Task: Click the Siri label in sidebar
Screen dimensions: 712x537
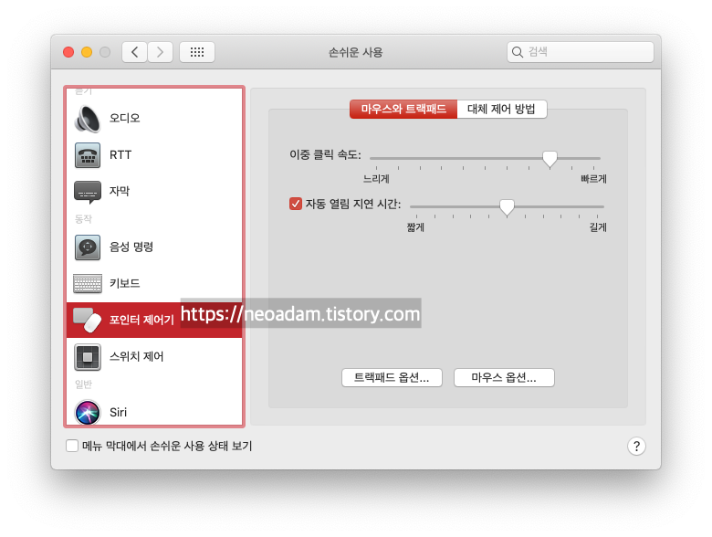Action: [118, 412]
